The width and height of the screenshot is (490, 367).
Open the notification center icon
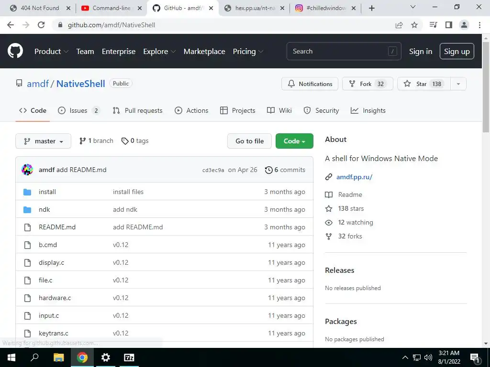tap(475, 357)
